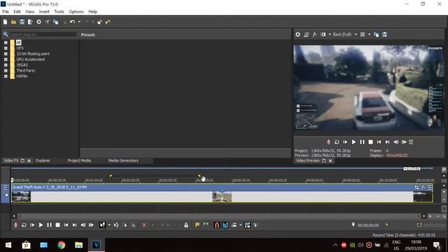Open the View menu
This screenshot has width=448, height=252.
pos(29,12)
